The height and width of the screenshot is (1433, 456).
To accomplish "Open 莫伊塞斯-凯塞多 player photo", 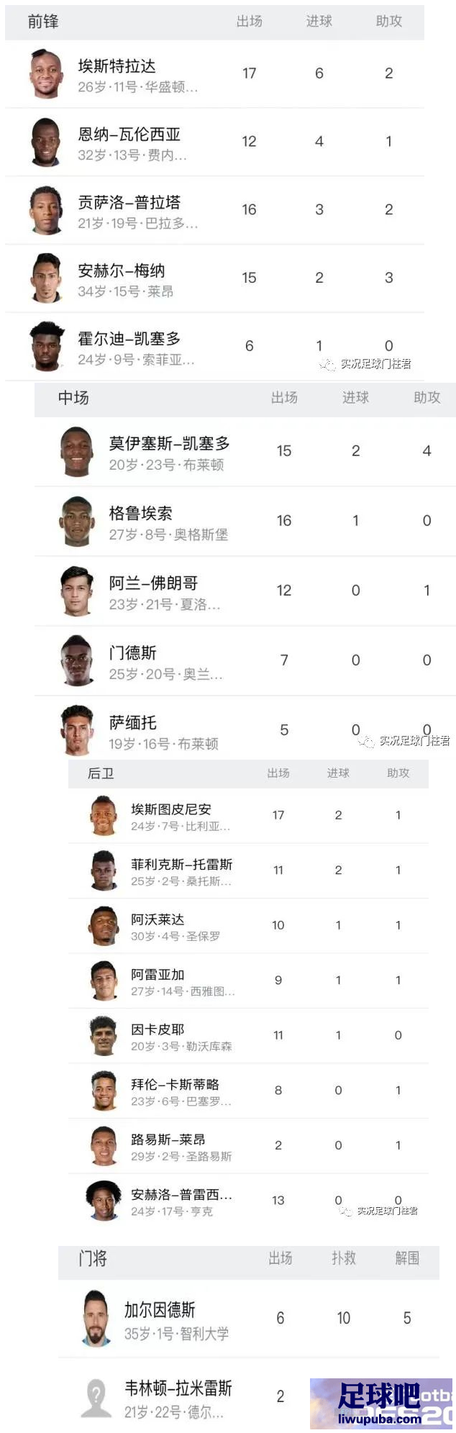I will (x=77, y=452).
